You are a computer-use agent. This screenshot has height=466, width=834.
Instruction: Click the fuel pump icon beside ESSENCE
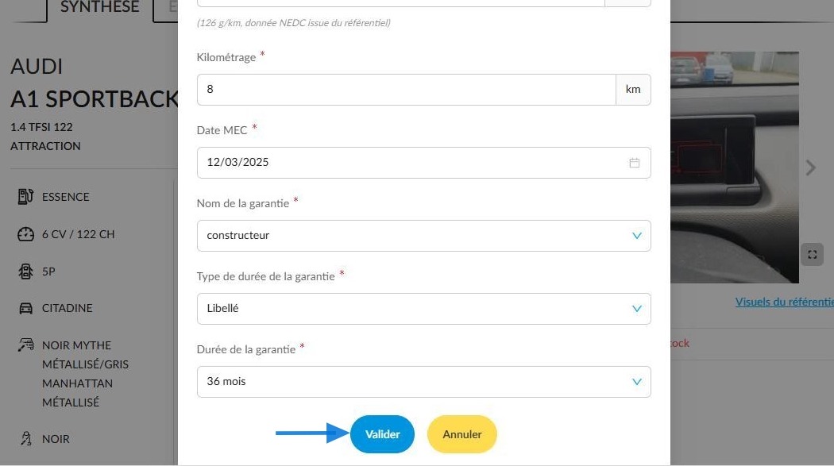pyautogui.click(x=25, y=197)
